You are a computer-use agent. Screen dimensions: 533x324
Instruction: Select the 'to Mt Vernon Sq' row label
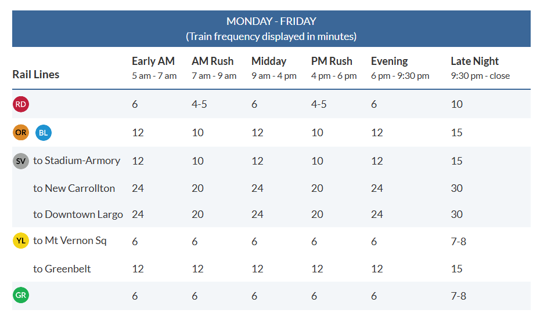[70, 241]
